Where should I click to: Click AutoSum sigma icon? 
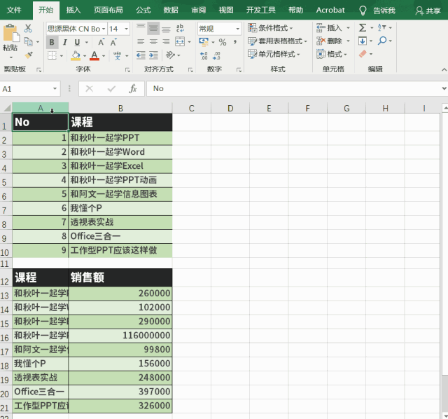[363, 28]
